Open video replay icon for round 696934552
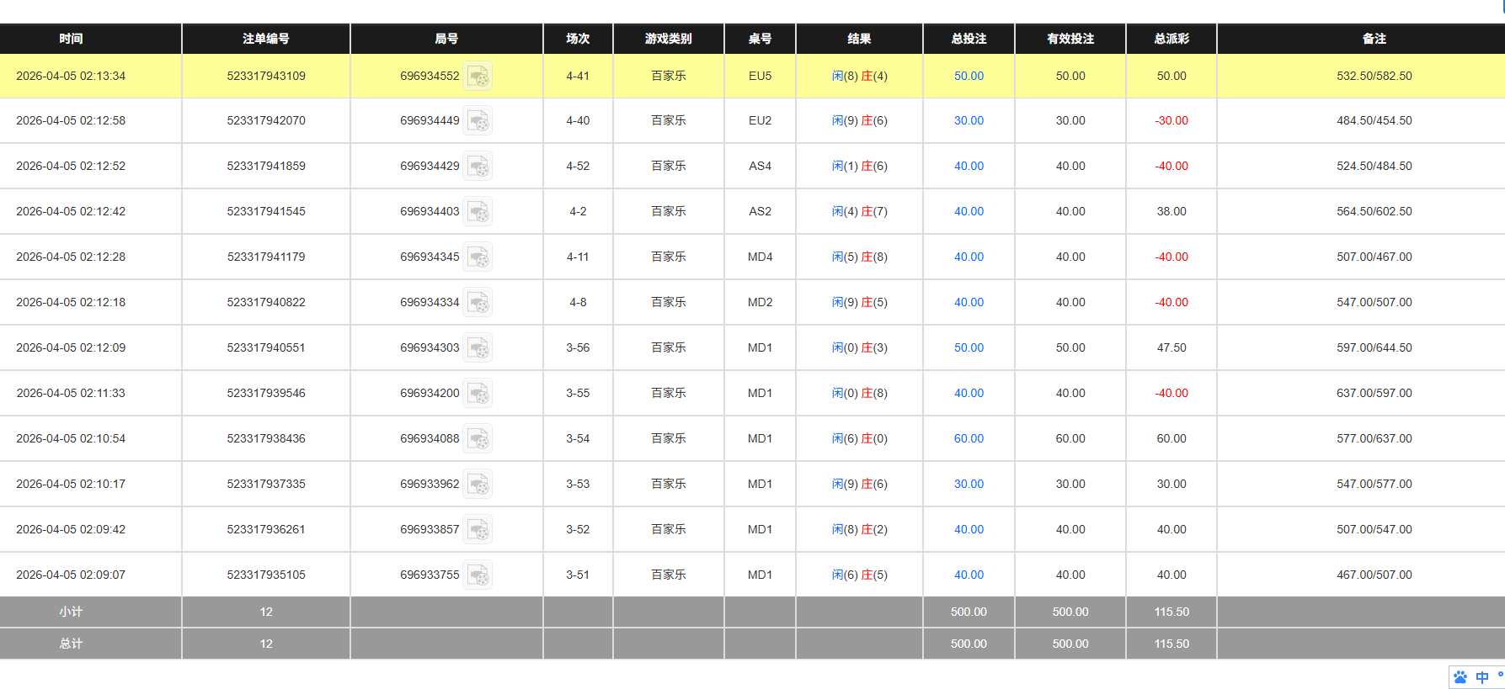Image resolution: width=1505 pixels, height=689 pixels. tap(478, 76)
